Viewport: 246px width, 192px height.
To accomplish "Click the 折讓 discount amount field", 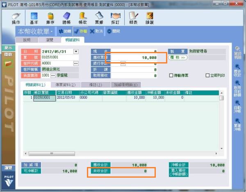I will click(134, 70).
